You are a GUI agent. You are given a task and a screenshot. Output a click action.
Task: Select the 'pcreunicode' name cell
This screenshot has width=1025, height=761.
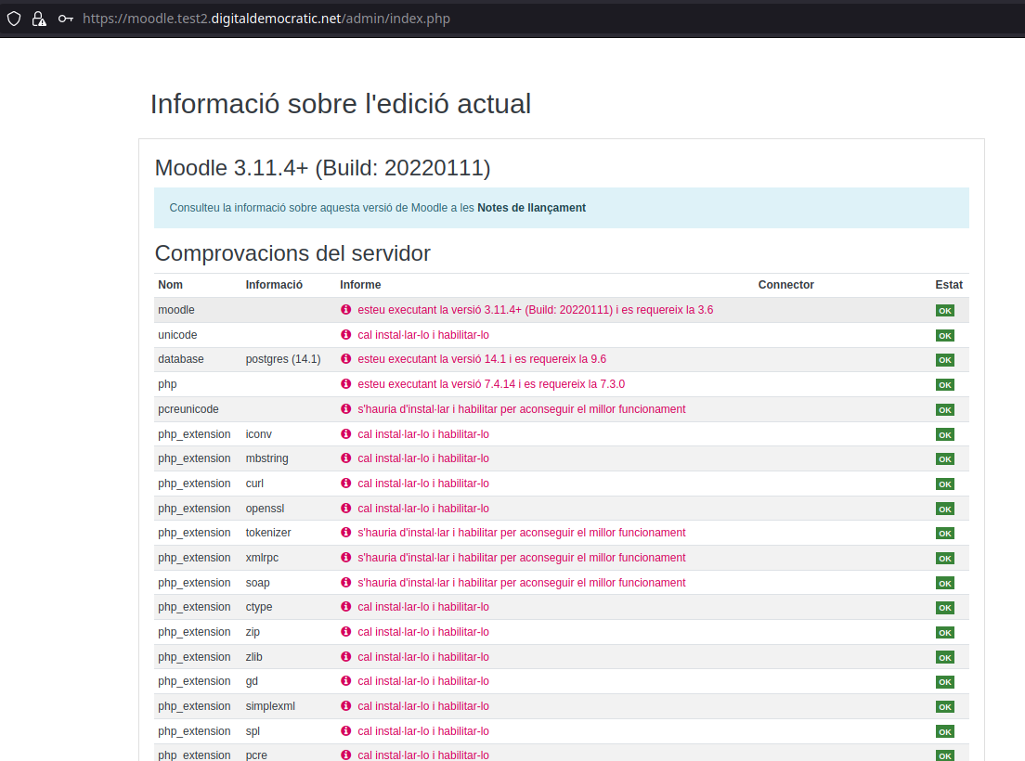(x=188, y=409)
